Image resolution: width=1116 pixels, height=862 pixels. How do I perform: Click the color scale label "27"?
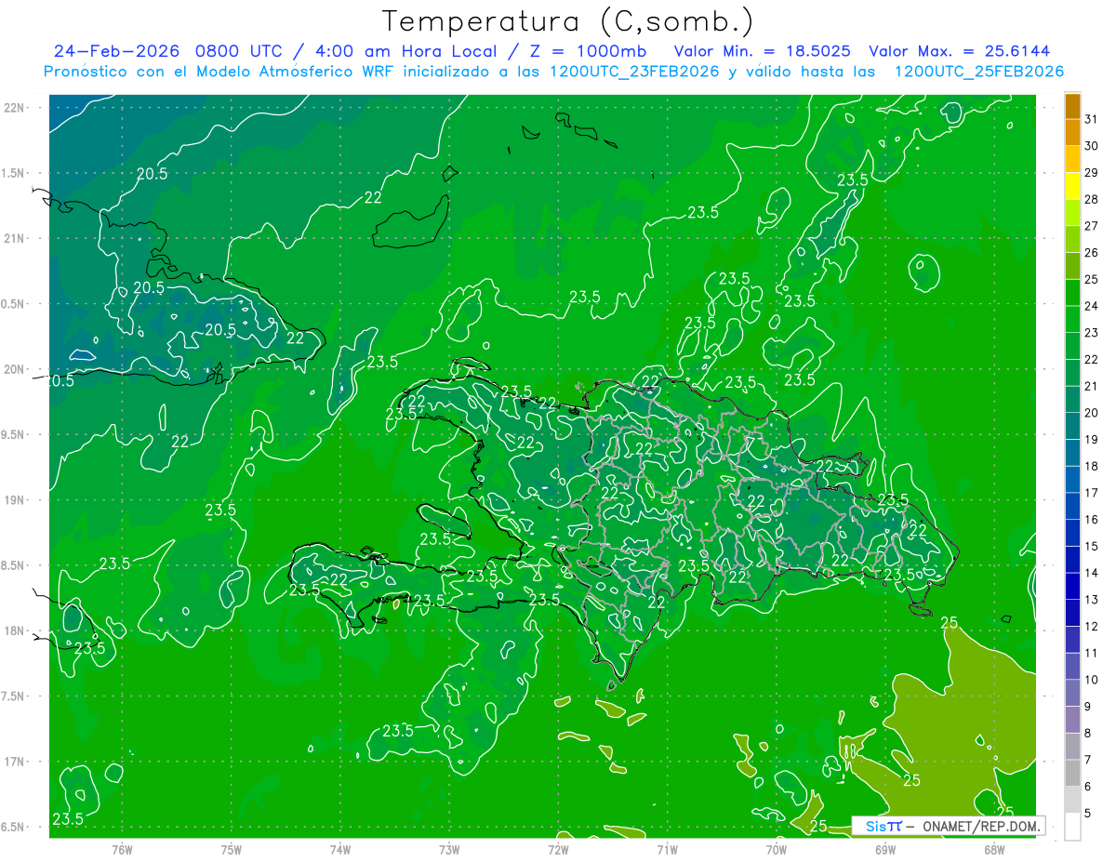(x=1091, y=226)
